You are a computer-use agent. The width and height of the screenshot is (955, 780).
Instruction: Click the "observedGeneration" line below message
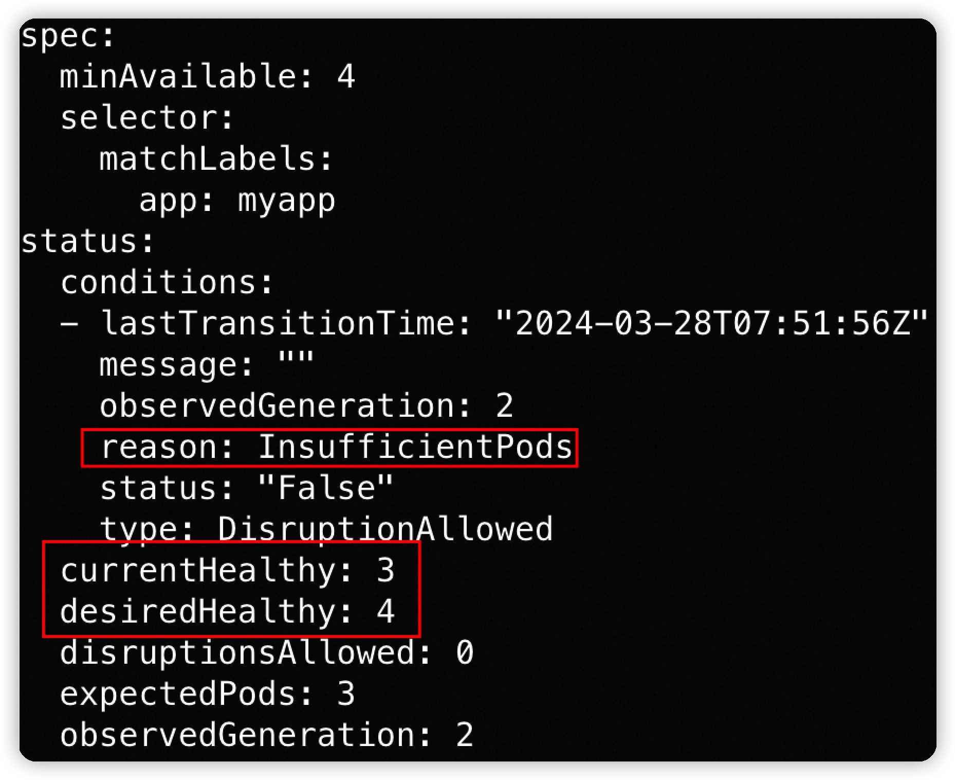tap(306, 406)
